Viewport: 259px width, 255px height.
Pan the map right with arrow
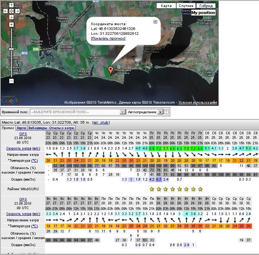[17, 11]
